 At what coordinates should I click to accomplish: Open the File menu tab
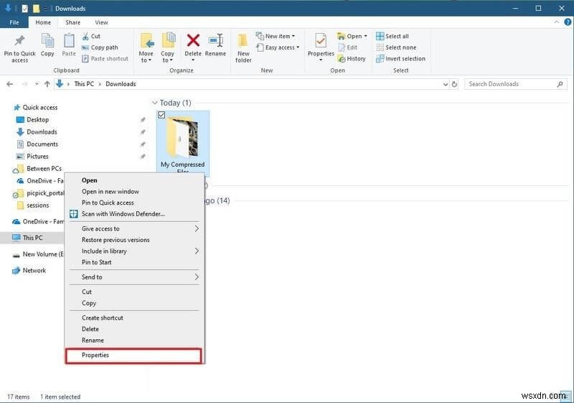(14, 22)
